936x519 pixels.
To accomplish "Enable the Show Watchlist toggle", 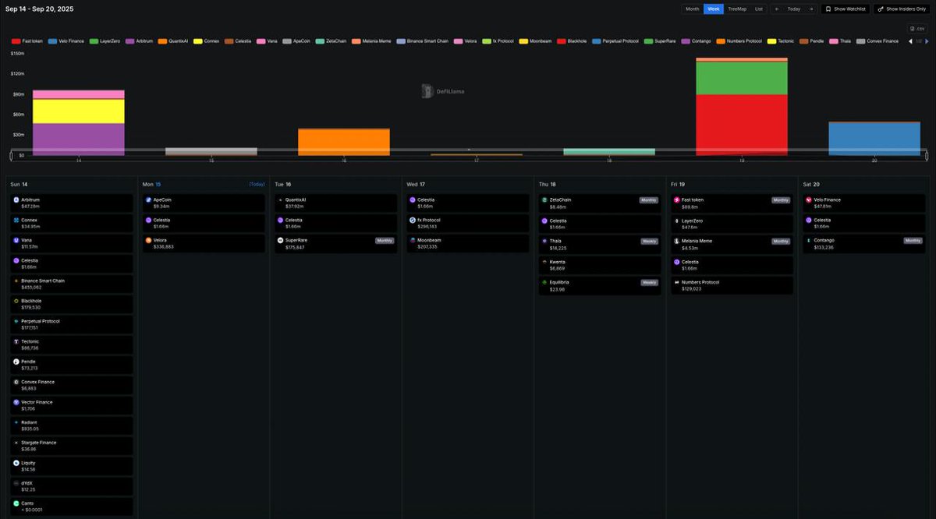I will click(x=844, y=9).
